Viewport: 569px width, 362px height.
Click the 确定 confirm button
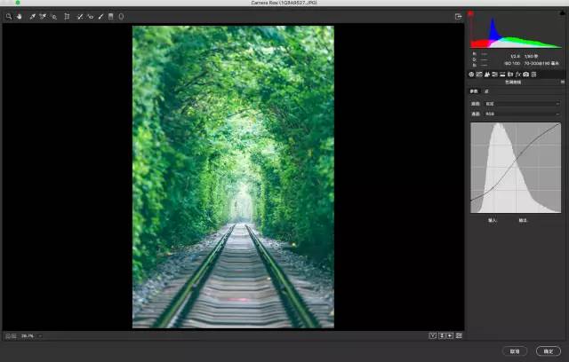548,350
